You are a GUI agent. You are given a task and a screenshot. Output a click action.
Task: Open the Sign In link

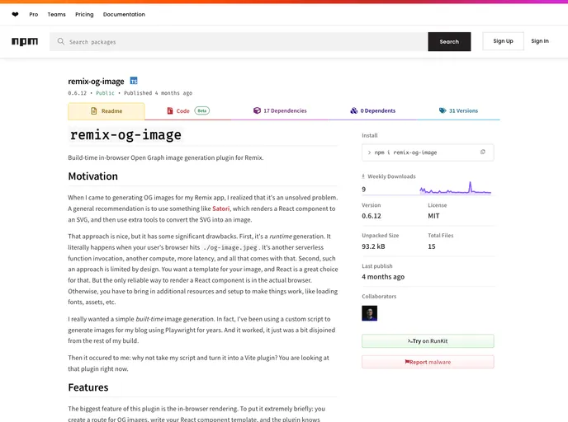540,41
